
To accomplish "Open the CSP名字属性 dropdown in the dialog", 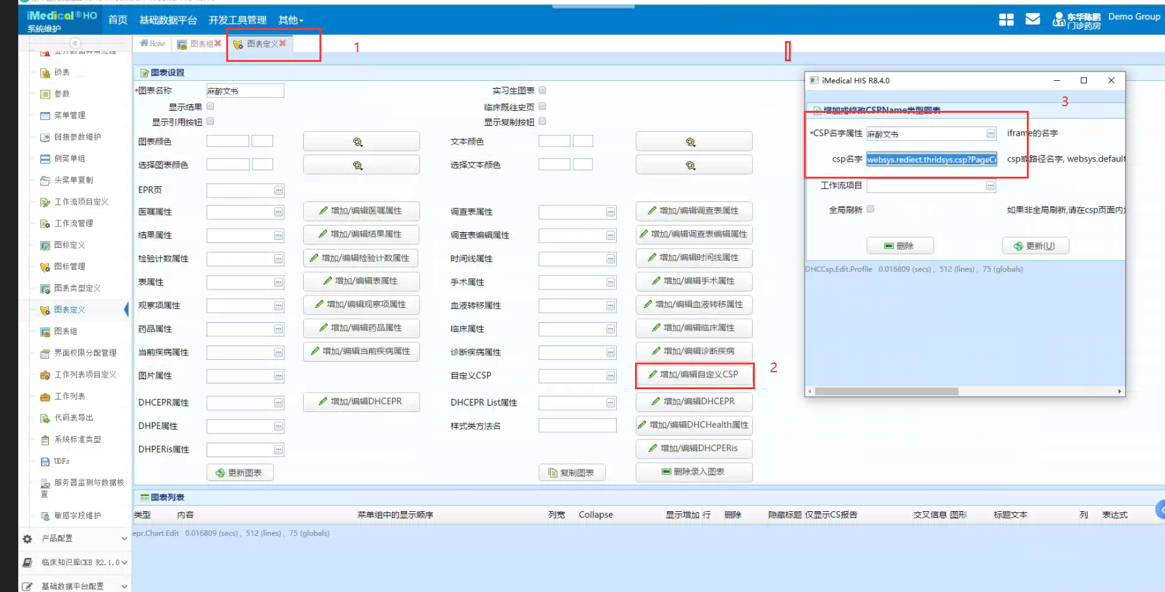I will 991,134.
